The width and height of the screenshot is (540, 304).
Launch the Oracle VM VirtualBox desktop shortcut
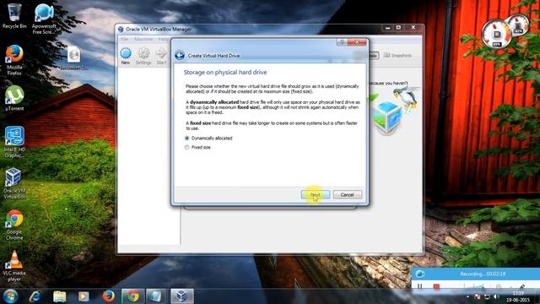(x=14, y=183)
